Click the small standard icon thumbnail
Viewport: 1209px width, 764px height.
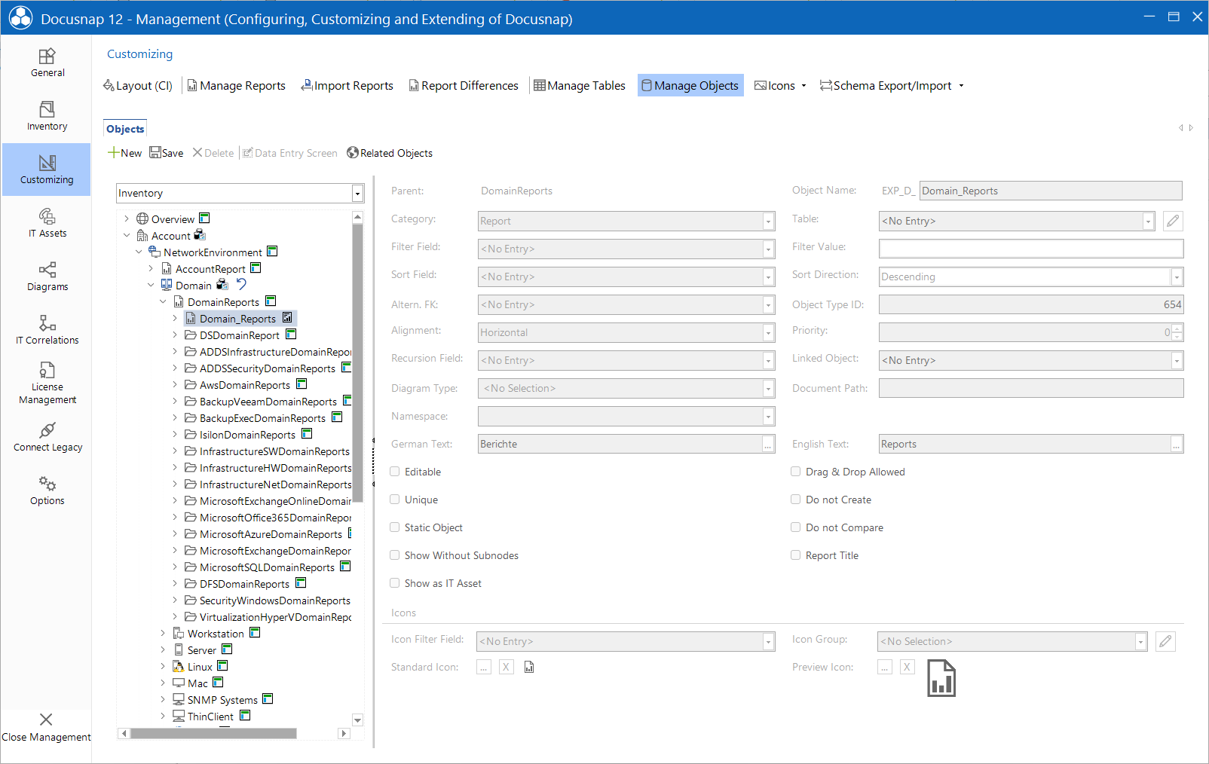(529, 667)
